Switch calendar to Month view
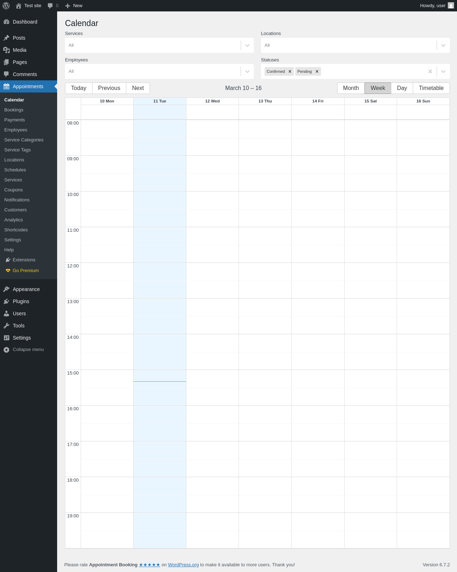The image size is (457, 572). pos(351,88)
